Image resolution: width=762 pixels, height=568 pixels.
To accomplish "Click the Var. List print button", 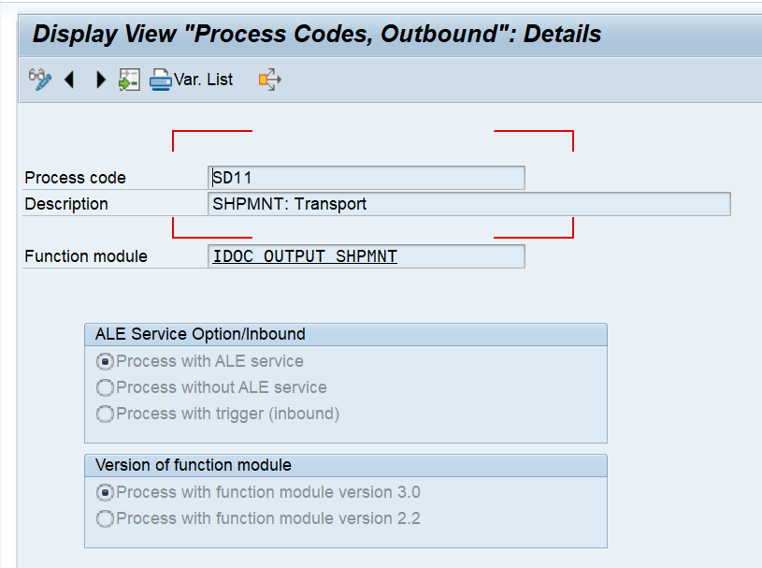I will (x=192, y=80).
